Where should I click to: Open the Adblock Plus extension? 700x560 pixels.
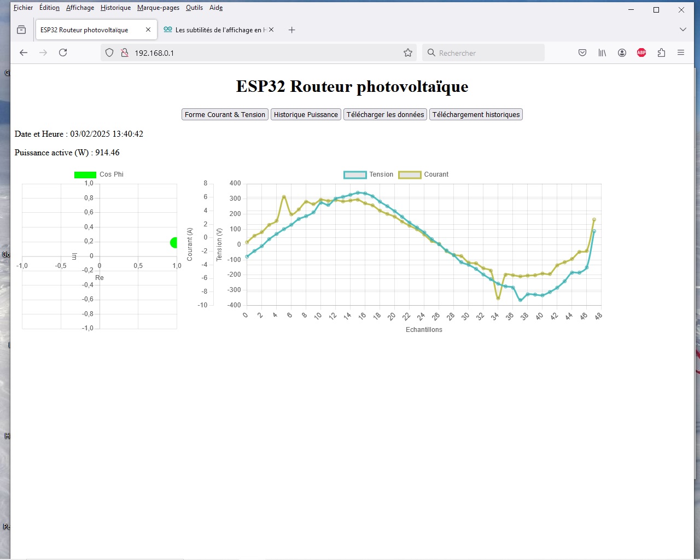pyautogui.click(x=641, y=52)
